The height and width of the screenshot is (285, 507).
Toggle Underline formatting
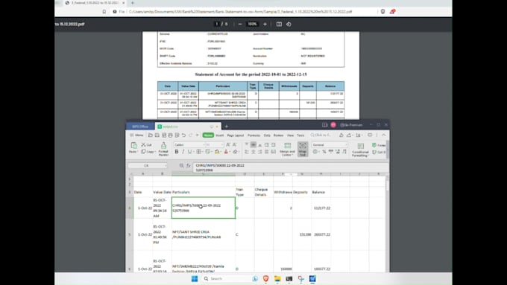[x=190, y=152]
